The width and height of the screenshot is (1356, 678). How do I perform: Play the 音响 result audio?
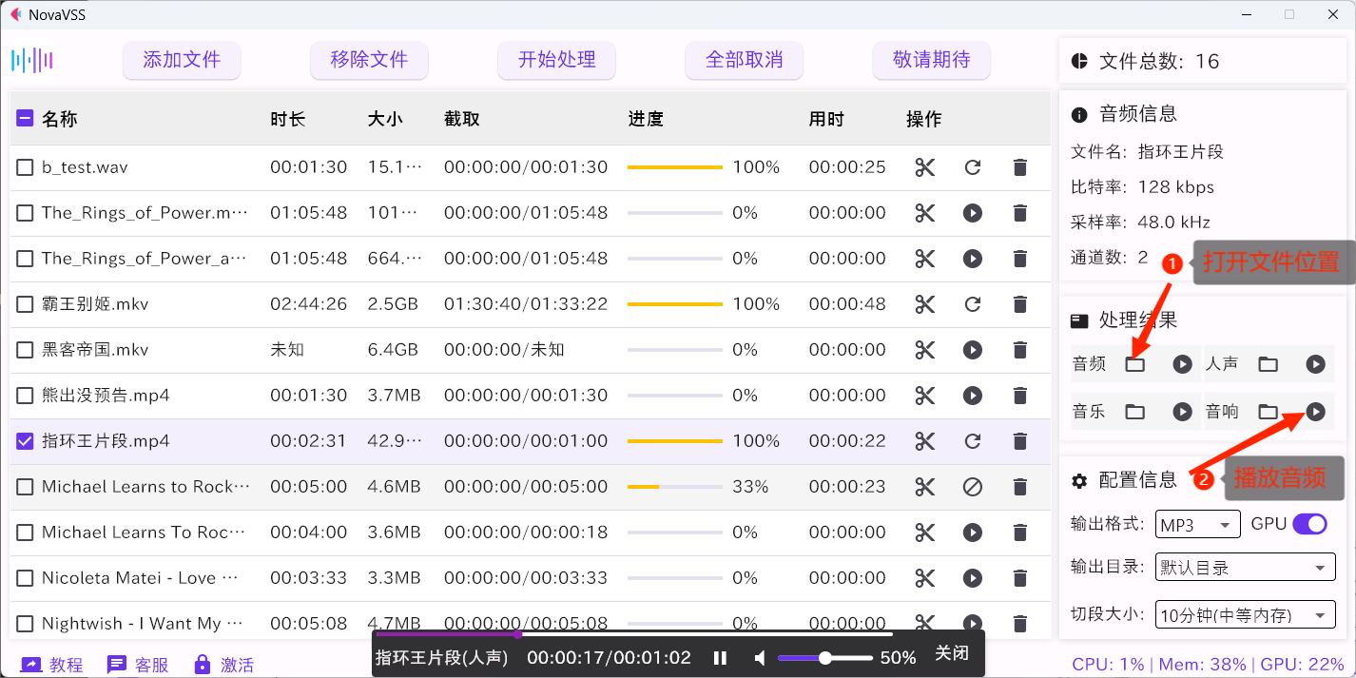[1316, 411]
